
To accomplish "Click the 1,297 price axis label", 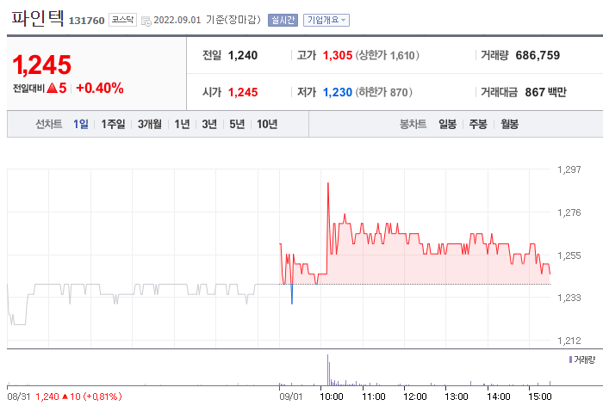I will [569, 169].
